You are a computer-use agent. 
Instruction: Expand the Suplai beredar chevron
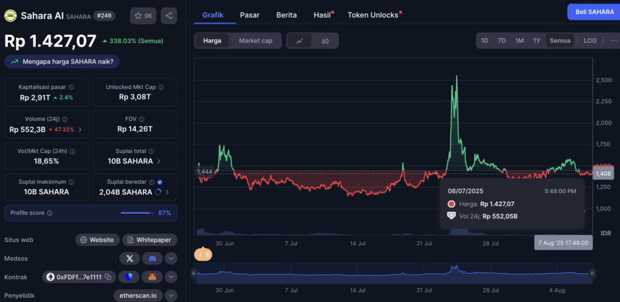[167, 192]
